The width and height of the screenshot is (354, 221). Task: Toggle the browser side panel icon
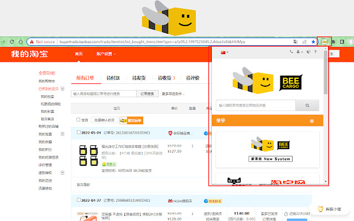point(342,42)
